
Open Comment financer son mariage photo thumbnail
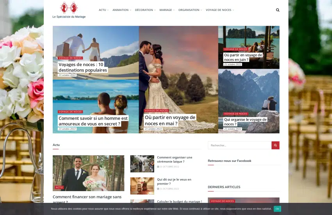point(88,173)
